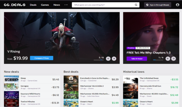Open the Games menu

pyautogui.click(x=45, y=5)
